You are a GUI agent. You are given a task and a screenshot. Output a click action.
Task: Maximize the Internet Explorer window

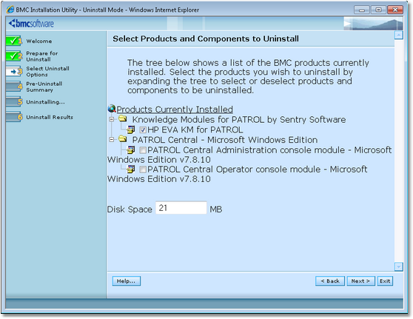coord(378,10)
